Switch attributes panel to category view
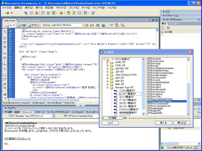 [163, 28]
